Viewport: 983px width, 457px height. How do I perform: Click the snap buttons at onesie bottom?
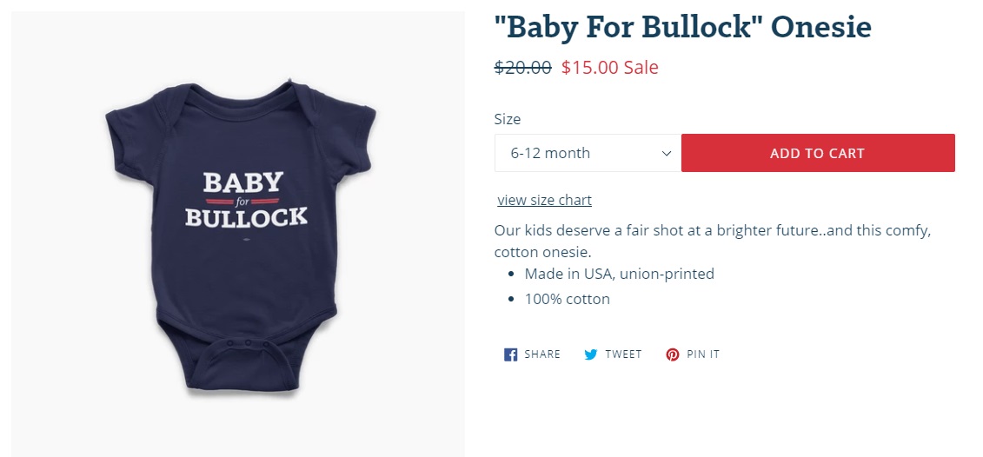[x=248, y=344]
